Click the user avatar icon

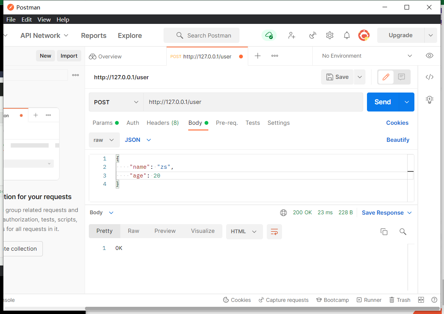tap(364, 35)
